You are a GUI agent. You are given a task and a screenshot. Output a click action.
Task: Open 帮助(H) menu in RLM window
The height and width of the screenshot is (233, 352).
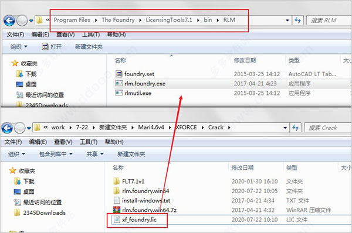point(116,35)
